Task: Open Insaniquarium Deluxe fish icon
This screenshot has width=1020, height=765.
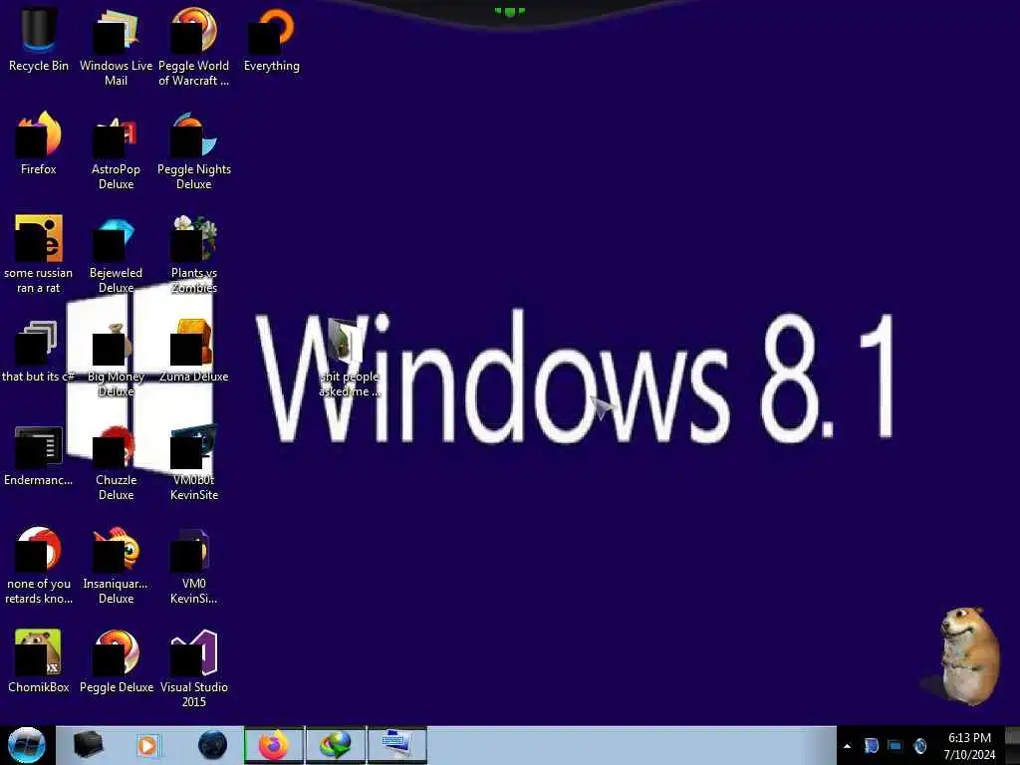Action: [116, 566]
